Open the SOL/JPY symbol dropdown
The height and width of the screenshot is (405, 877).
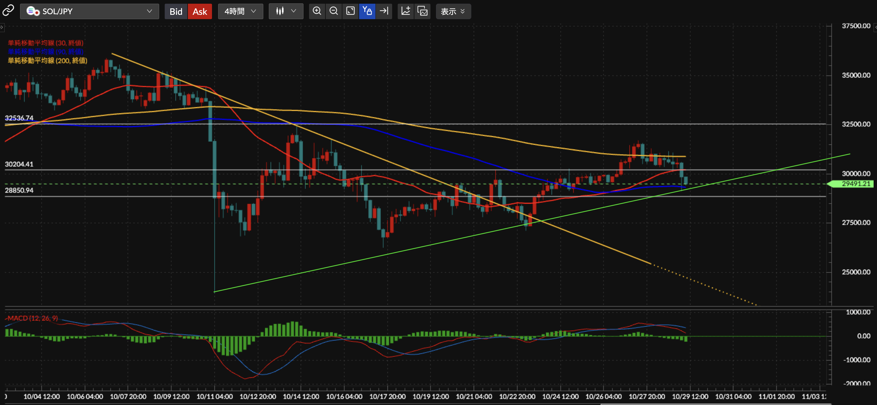(x=90, y=11)
